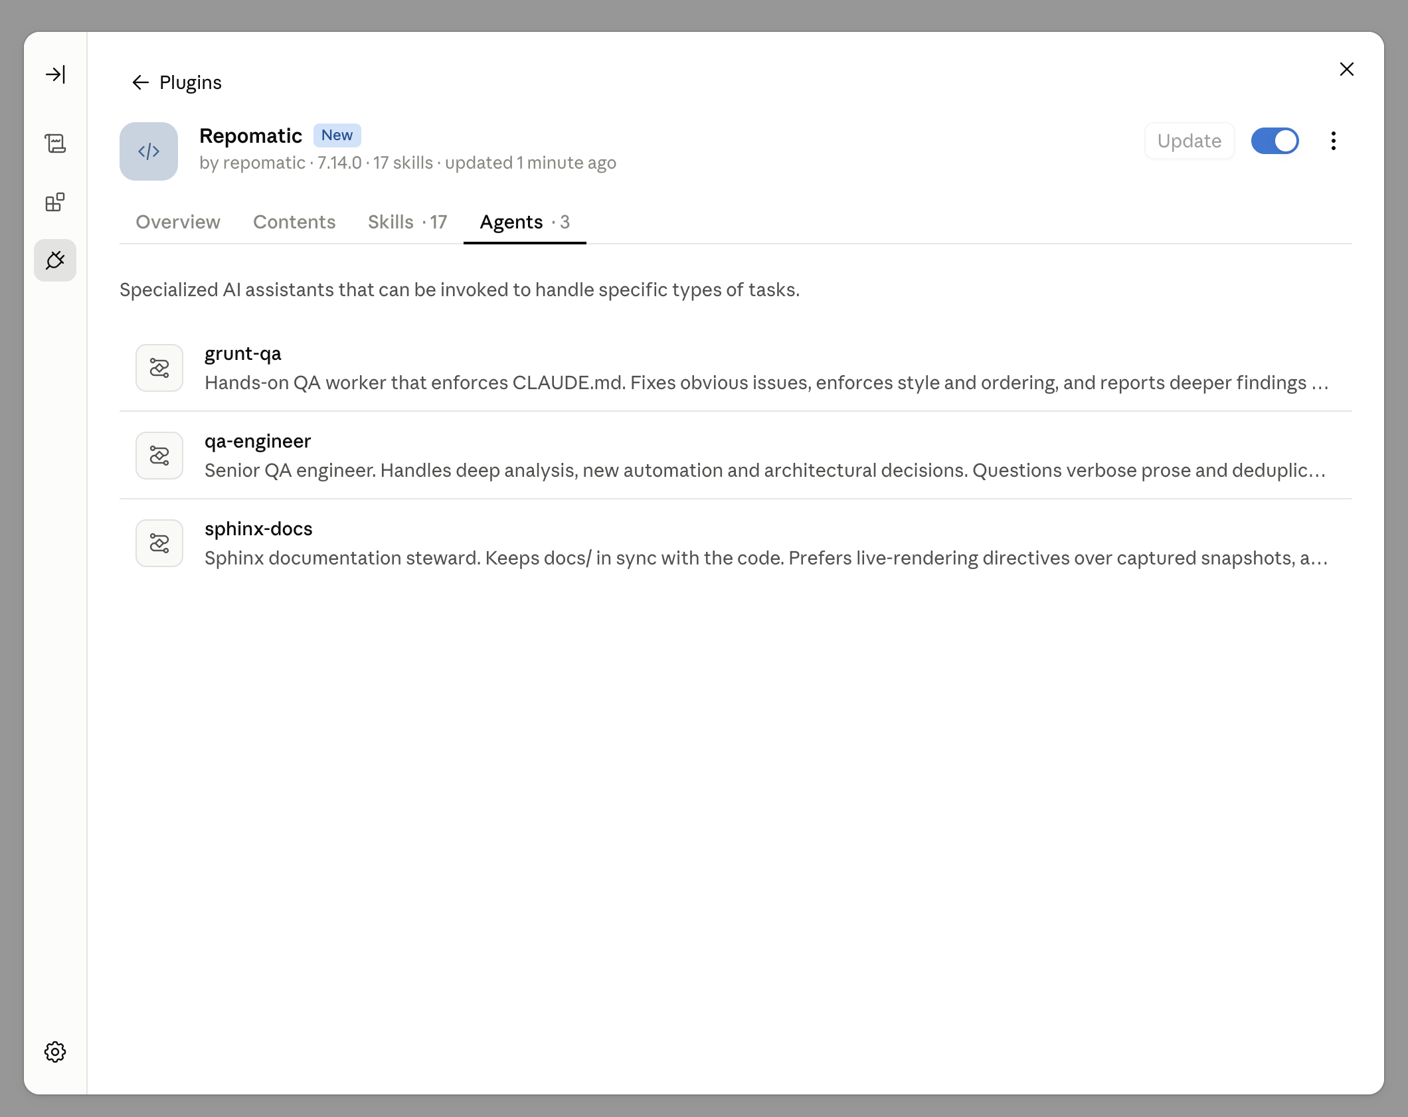Click the qa-engineer description starting Senior QA engineer
Screen dimensions: 1408x1117
[765, 471]
